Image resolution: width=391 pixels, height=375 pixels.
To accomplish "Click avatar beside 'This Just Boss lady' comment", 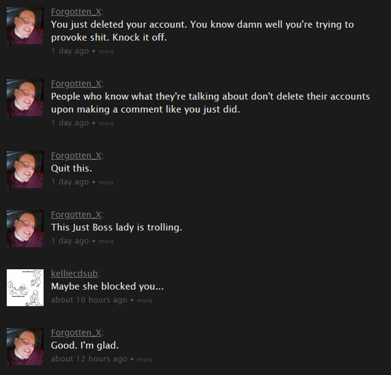I will [x=25, y=229].
